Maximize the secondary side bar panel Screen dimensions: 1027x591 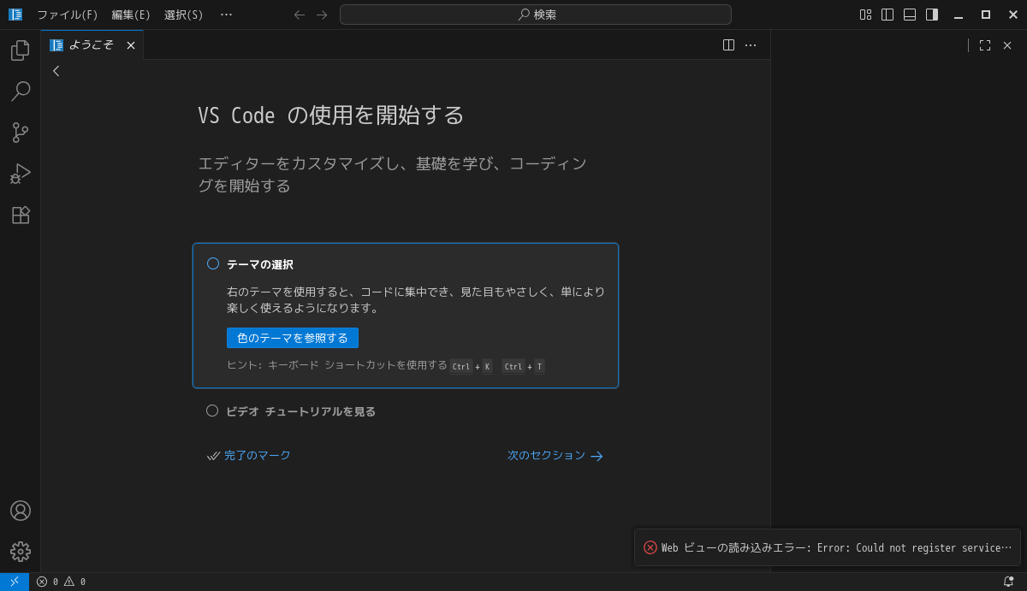(985, 45)
